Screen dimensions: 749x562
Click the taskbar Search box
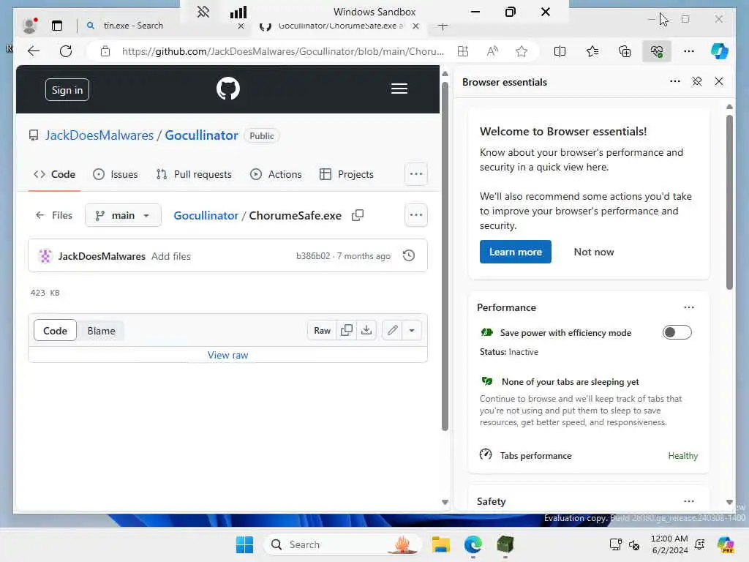click(x=342, y=544)
